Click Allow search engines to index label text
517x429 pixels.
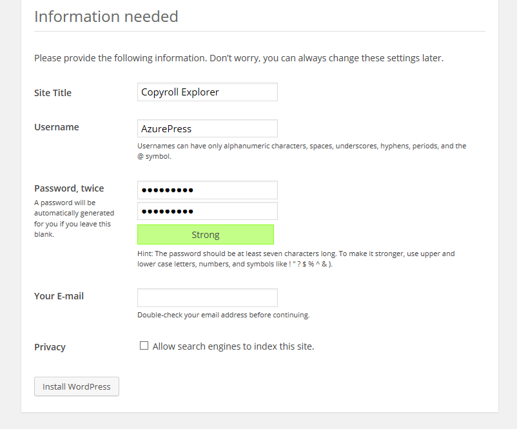coord(233,346)
